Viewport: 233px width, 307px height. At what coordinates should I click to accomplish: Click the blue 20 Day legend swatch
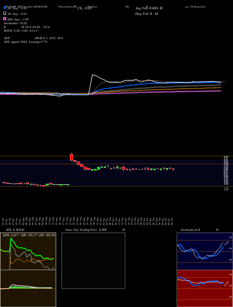point(5,7)
